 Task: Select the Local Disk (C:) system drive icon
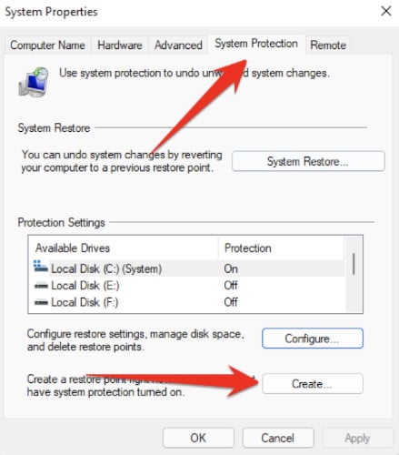pyautogui.click(x=41, y=267)
